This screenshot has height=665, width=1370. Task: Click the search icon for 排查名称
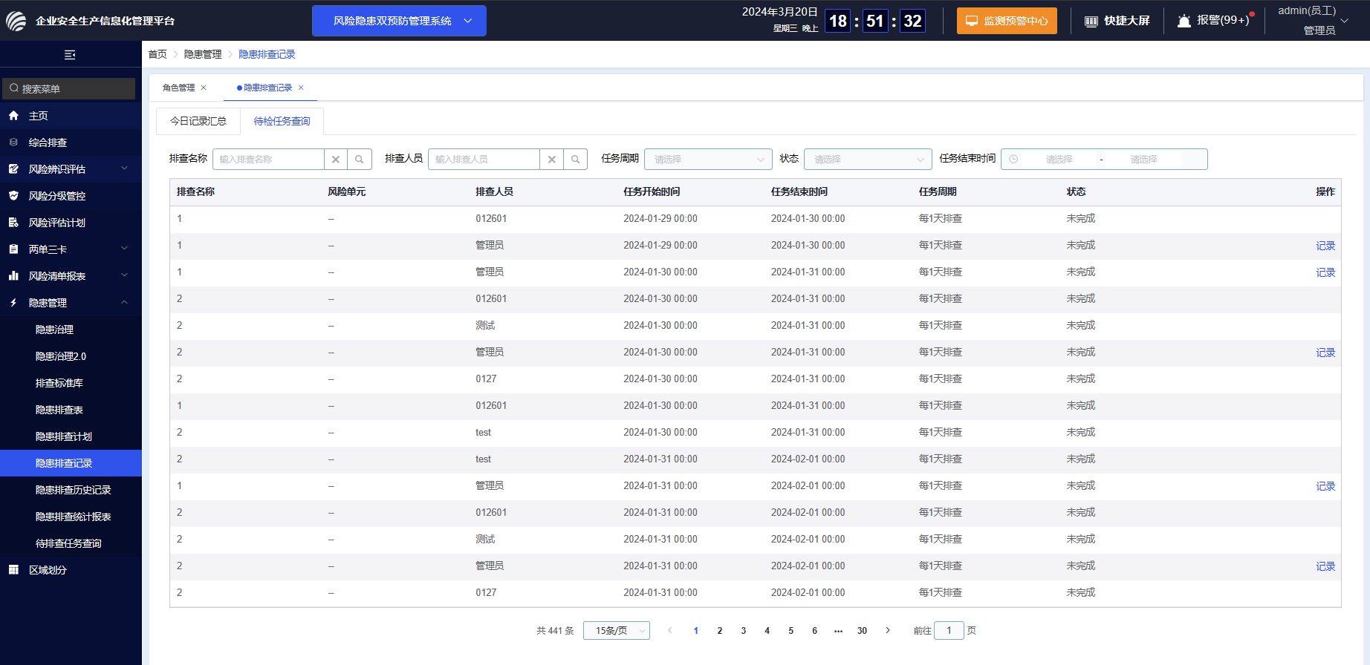(360, 160)
